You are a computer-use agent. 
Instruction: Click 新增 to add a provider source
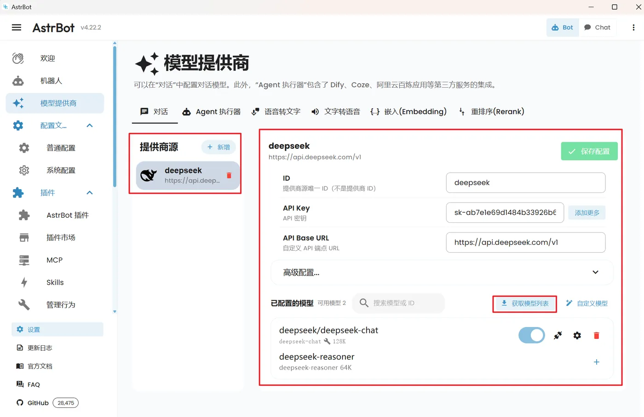[x=218, y=147]
